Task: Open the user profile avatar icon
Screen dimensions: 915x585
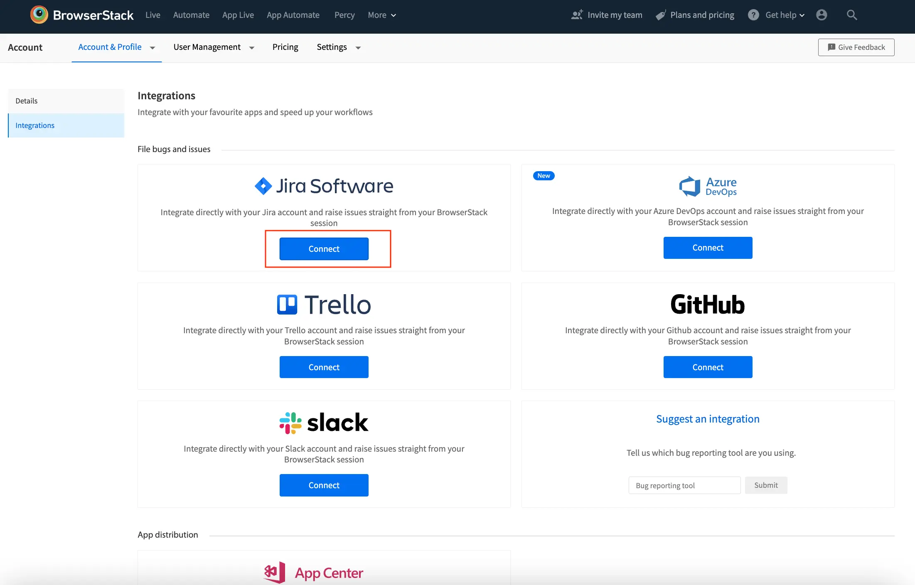Action: point(821,15)
